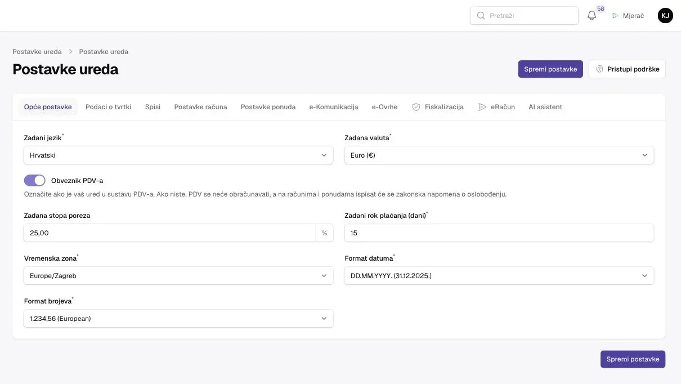Screen dimensions: 681x384
Task: Select the AI asistent tab
Action: pyautogui.click(x=545, y=107)
